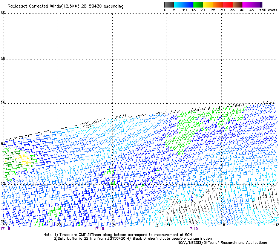Click the yellow 20-25 knots legend color
This screenshot has height=245, width=279.
click(x=208, y=5)
